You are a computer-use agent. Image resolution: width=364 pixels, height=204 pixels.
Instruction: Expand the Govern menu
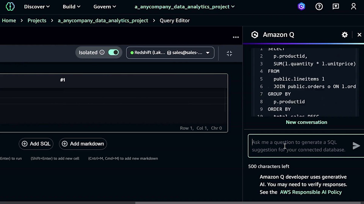coord(105,7)
